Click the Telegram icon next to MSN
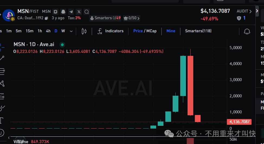264x144 pixels. tap(71, 12)
